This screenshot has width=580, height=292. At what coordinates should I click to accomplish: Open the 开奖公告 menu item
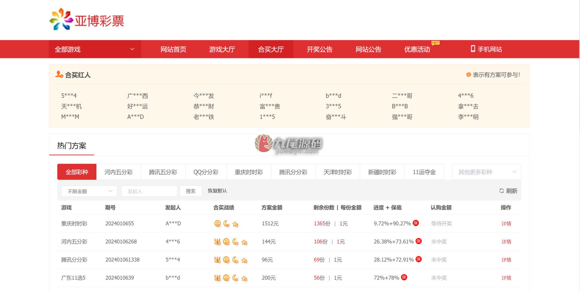[319, 49]
